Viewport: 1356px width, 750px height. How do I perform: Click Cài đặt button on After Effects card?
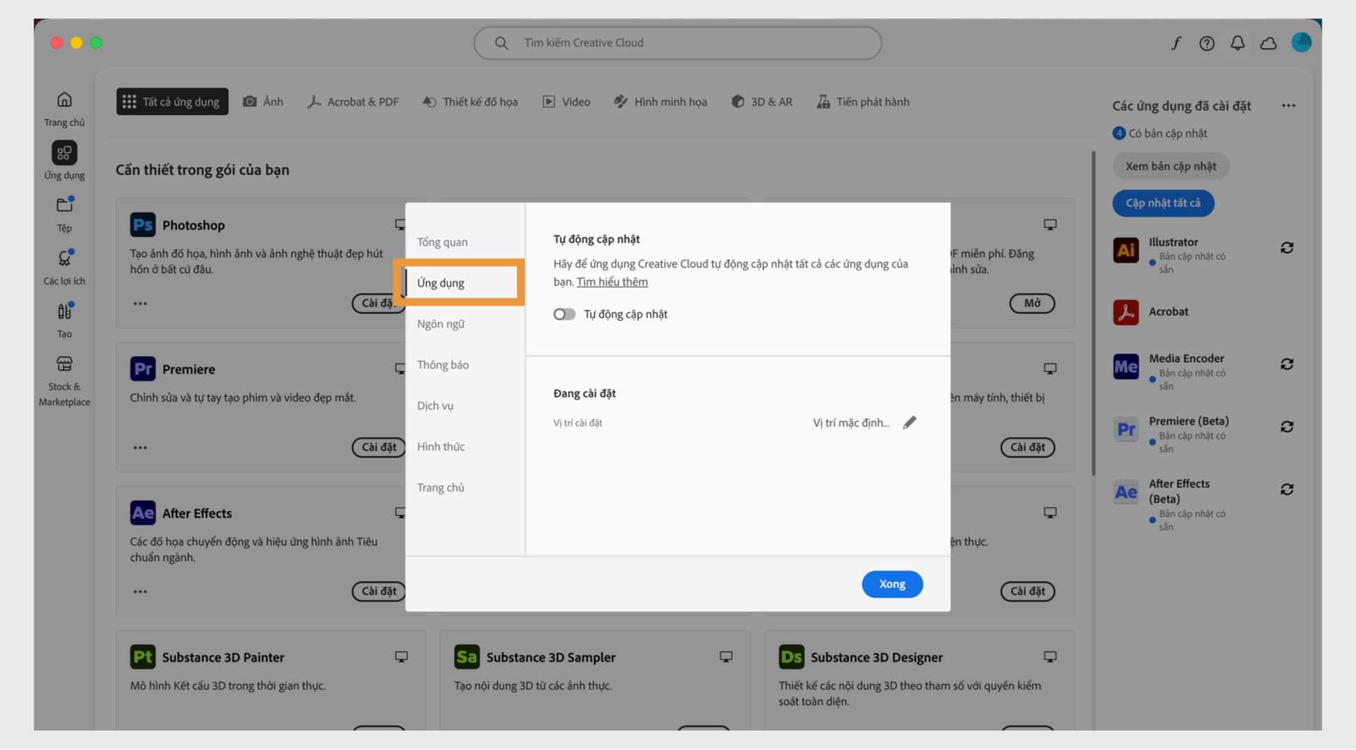point(379,592)
